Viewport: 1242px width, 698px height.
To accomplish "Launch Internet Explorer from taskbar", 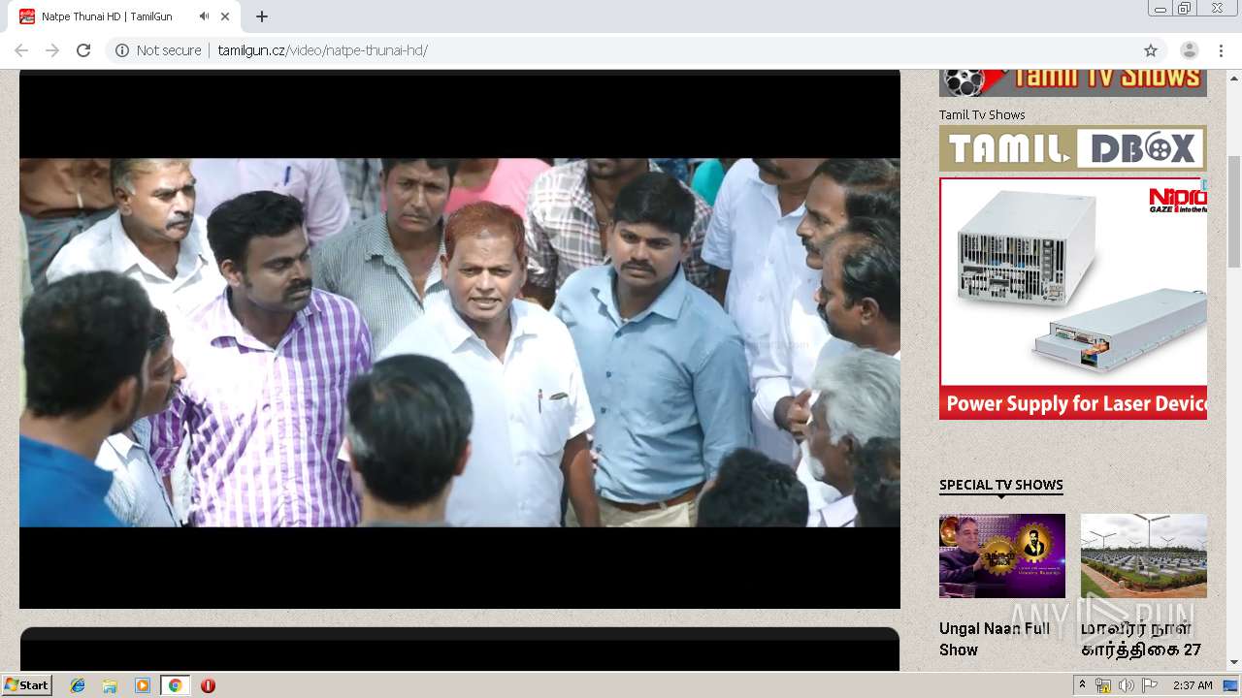I will click(x=78, y=685).
